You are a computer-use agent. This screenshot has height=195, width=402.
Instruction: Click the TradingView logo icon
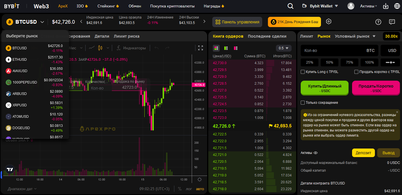click(10, 169)
